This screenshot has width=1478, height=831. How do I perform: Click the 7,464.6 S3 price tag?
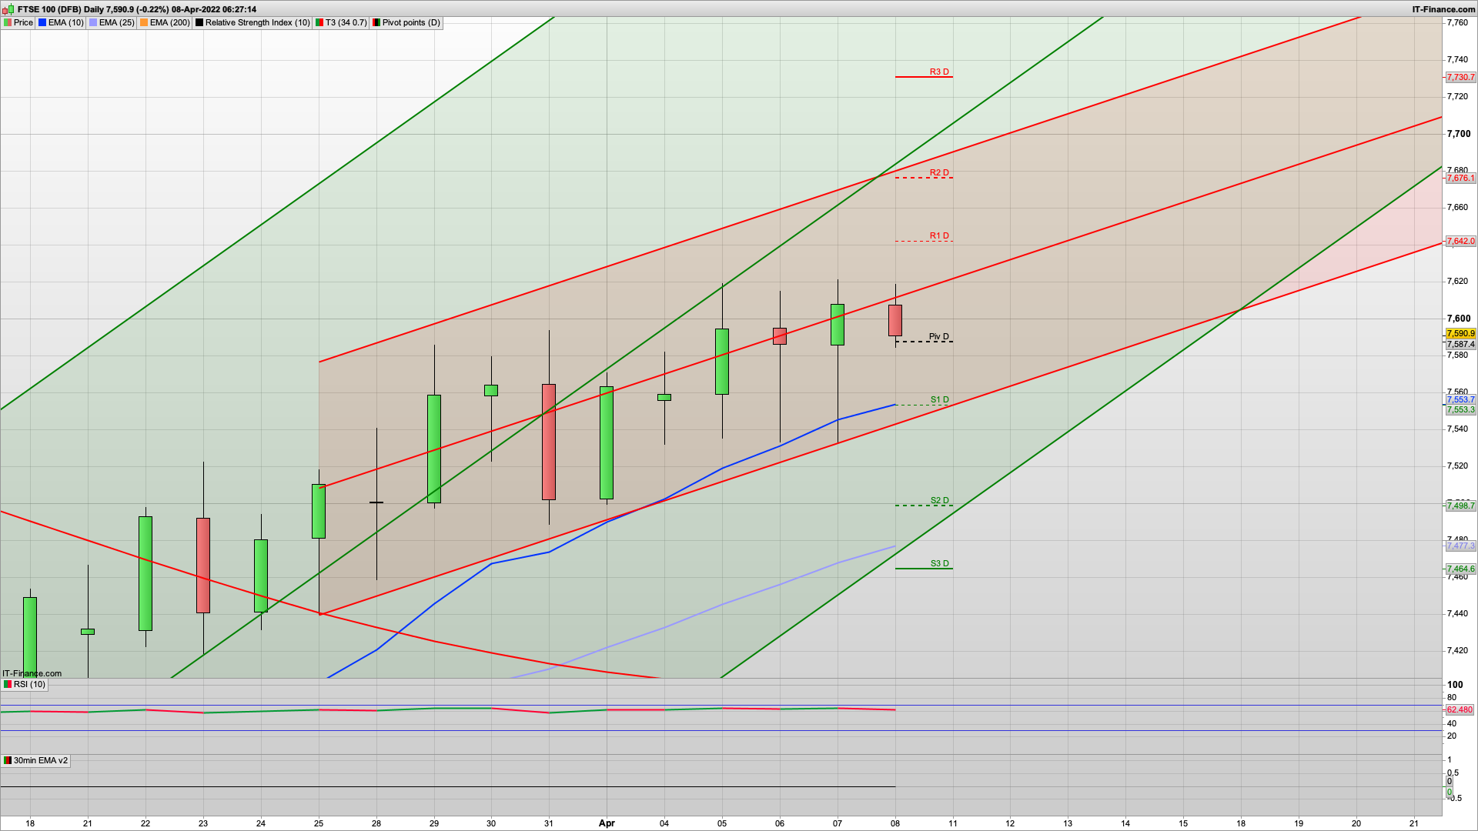(1460, 569)
